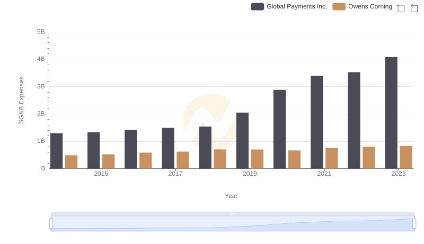Click the x-axis label 2017
The width and height of the screenshot is (424, 244).
point(175,174)
